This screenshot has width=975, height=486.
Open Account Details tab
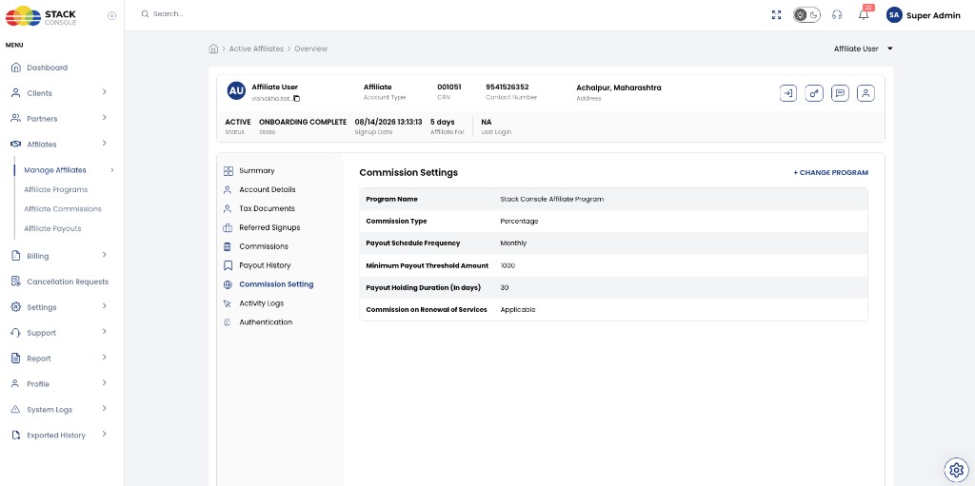267,189
